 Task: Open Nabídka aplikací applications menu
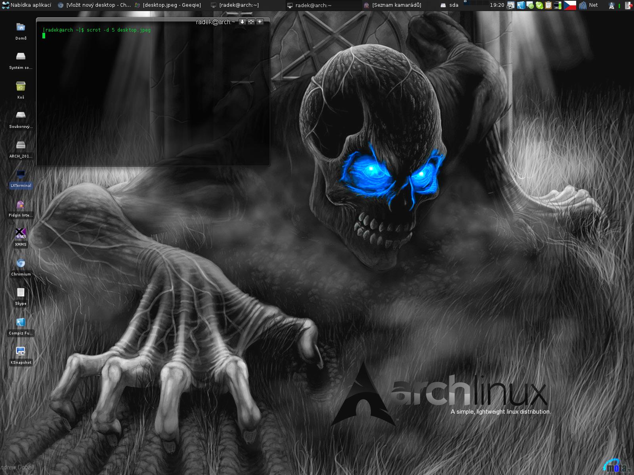click(x=27, y=5)
